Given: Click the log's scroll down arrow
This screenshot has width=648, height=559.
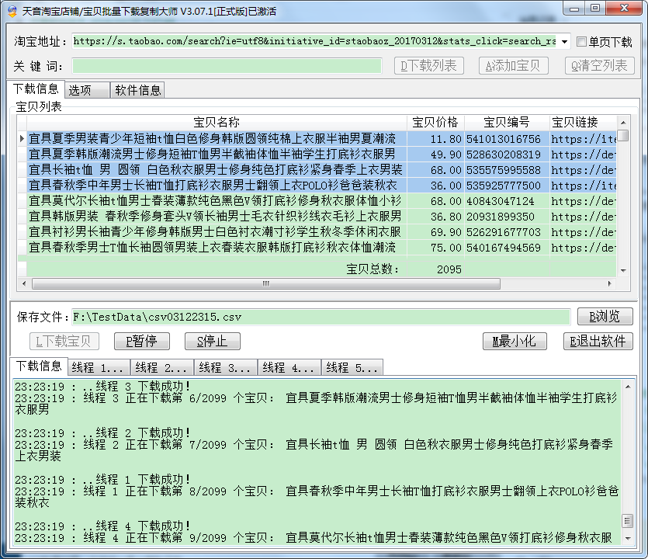Looking at the screenshot, I should click(628, 538).
